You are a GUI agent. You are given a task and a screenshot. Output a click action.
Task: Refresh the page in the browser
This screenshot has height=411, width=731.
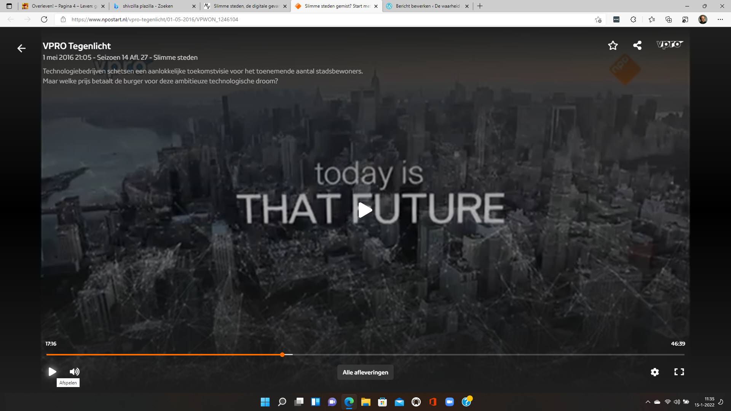[44, 19]
